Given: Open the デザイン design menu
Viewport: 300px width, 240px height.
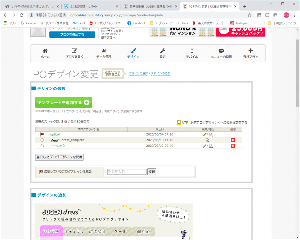Looking at the screenshot, I should coord(133,53).
